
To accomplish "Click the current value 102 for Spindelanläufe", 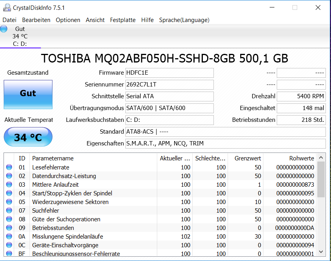I will tap(186, 237).
